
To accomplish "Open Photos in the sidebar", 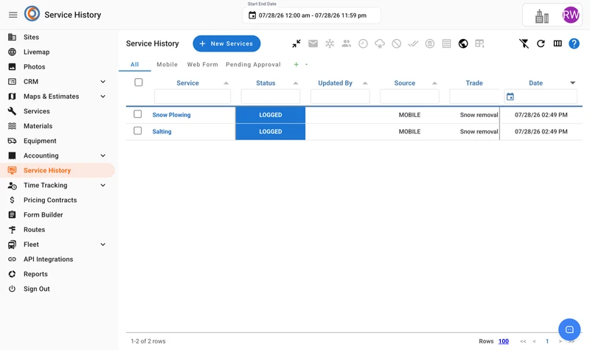I will pyautogui.click(x=34, y=67).
